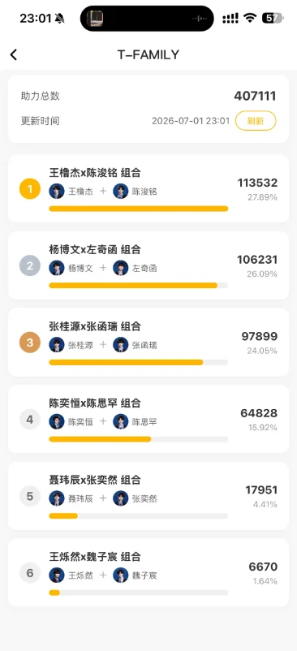
Task: Tap the battery indicator in status bar
Action: [x=273, y=18]
